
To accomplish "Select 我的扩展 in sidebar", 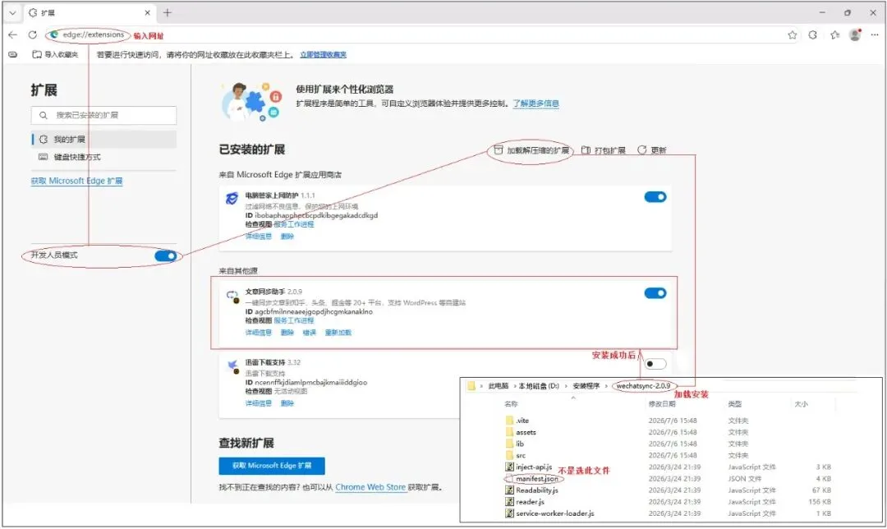I will pyautogui.click(x=104, y=139).
